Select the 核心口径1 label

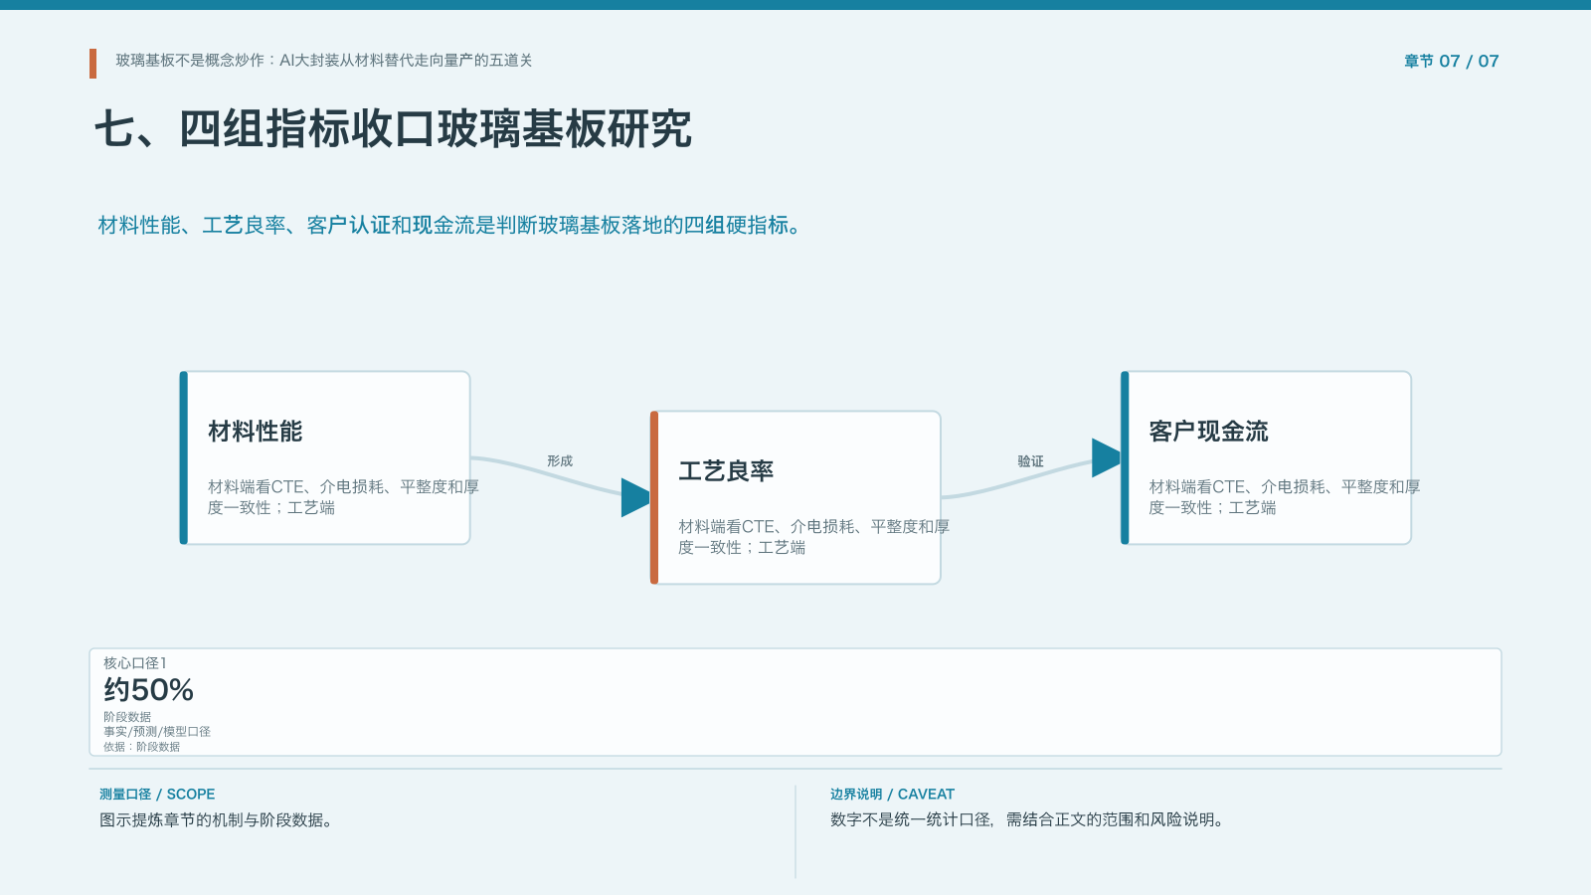(135, 663)
